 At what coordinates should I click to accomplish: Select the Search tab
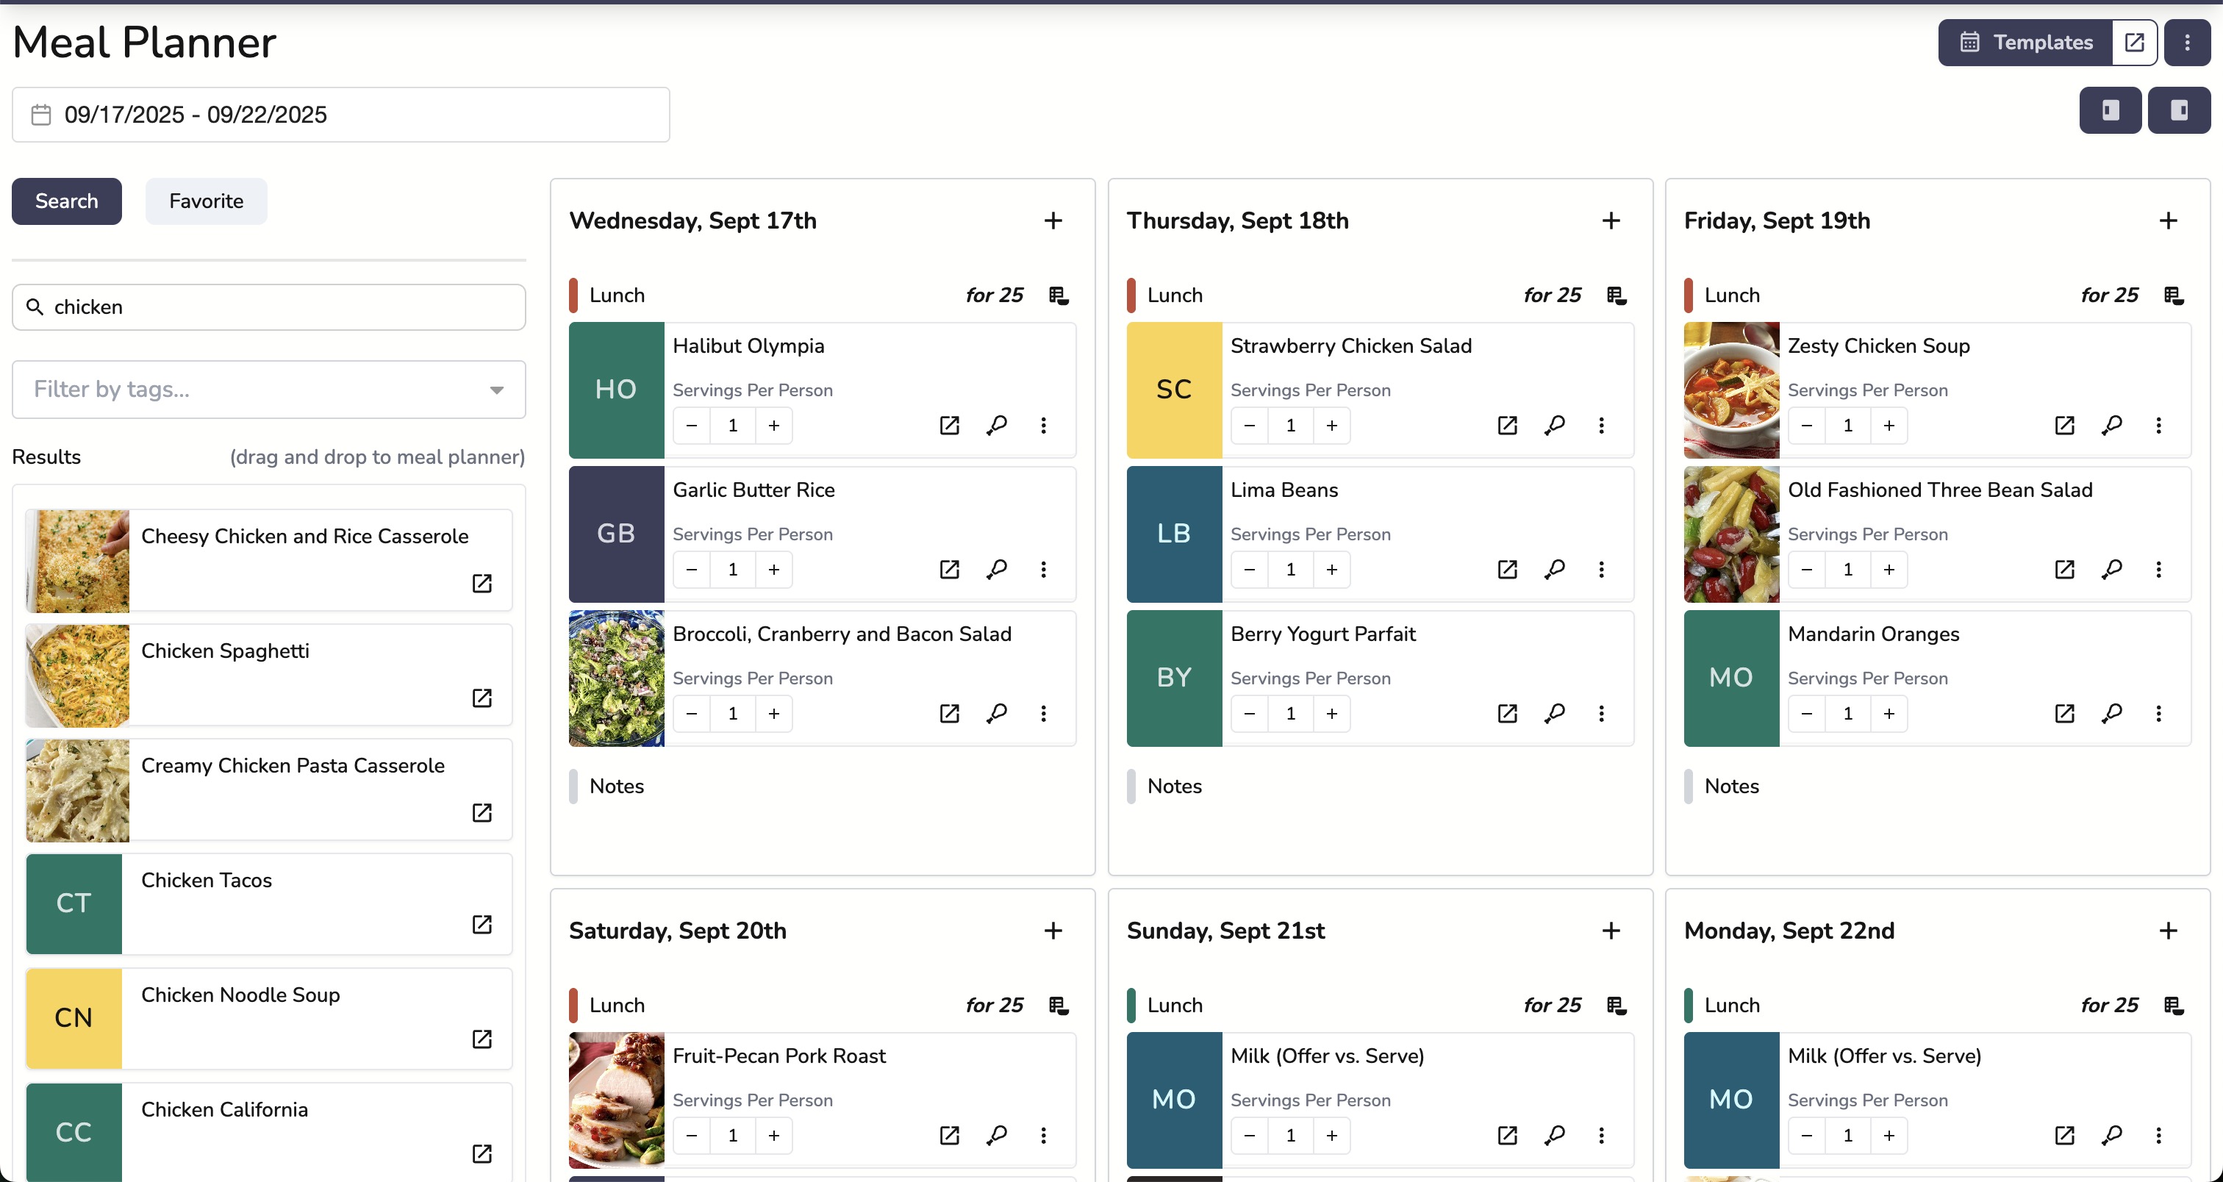[x=66, y=201]
